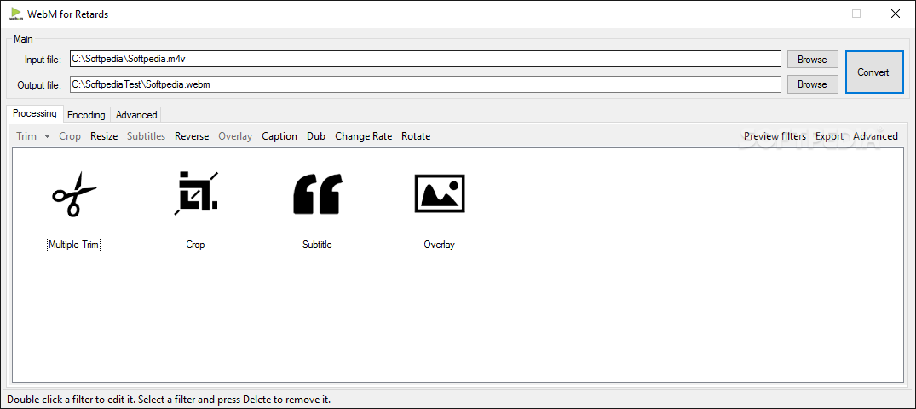Switch to the Encoding tab
The width and height of the screenshot is (916, 409).
tap(86, 115)
